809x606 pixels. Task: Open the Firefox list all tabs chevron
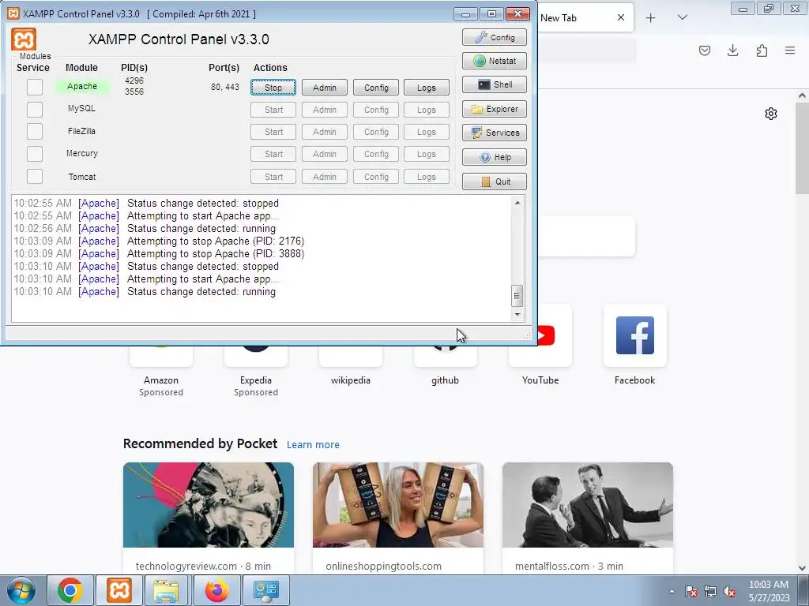[683, 17]
